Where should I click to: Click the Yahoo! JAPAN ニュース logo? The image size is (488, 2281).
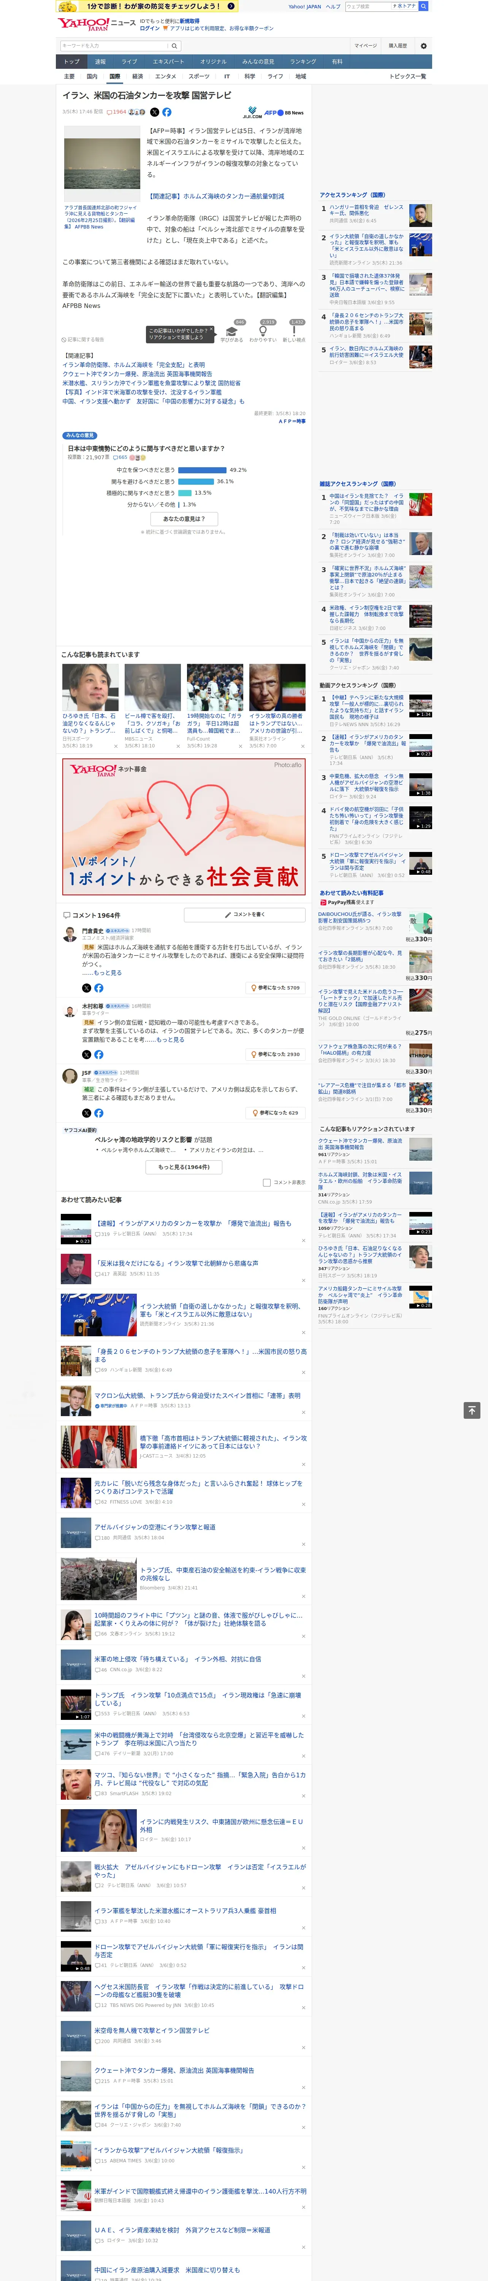pos(97,24)
